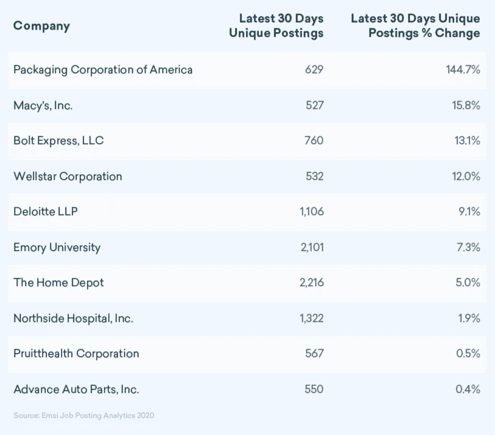Image resolution: width=495 pixels, height=435 pixels.
Task: Click Northside Hospital, Inc. name
Action: 73,318
